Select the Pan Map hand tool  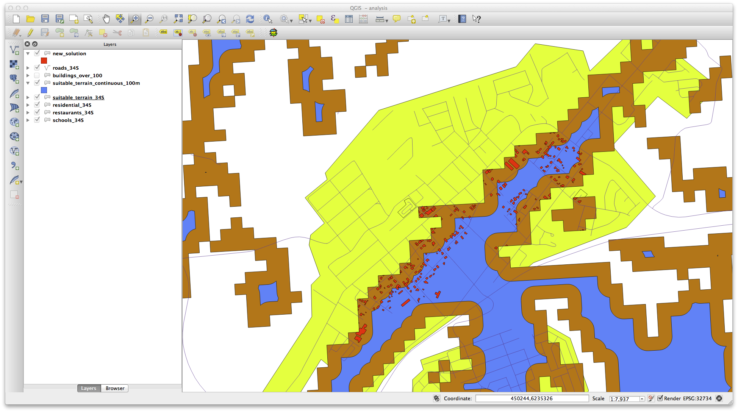(x=106, y=19)
